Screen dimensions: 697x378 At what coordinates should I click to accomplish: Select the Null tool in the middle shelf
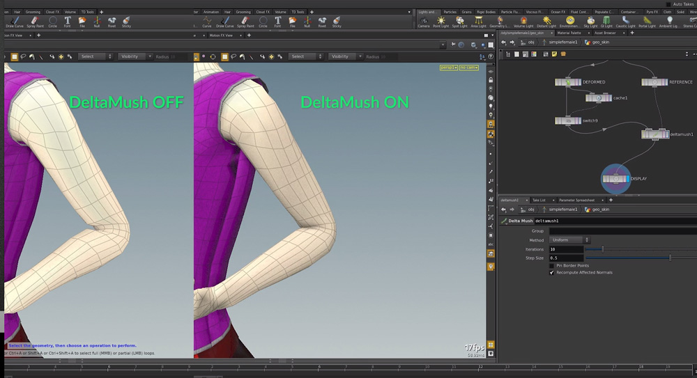(x=307, y=22)
